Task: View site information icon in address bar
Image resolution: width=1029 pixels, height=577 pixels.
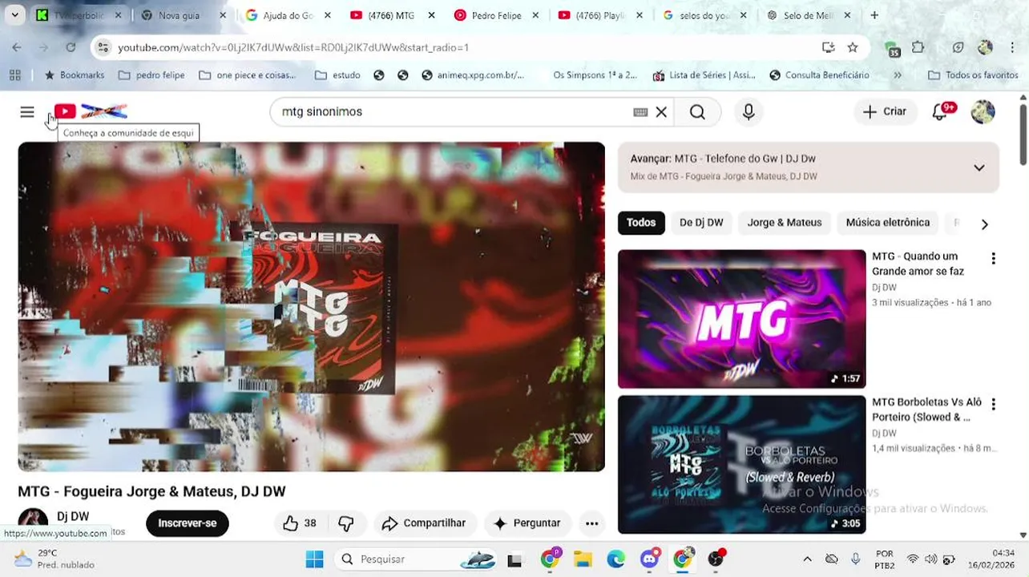Action: (x=103, y=47)
